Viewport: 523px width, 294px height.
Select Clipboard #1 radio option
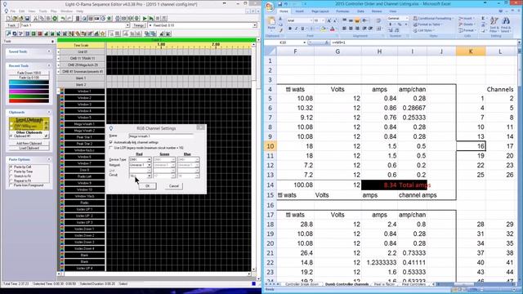(11, 136)
